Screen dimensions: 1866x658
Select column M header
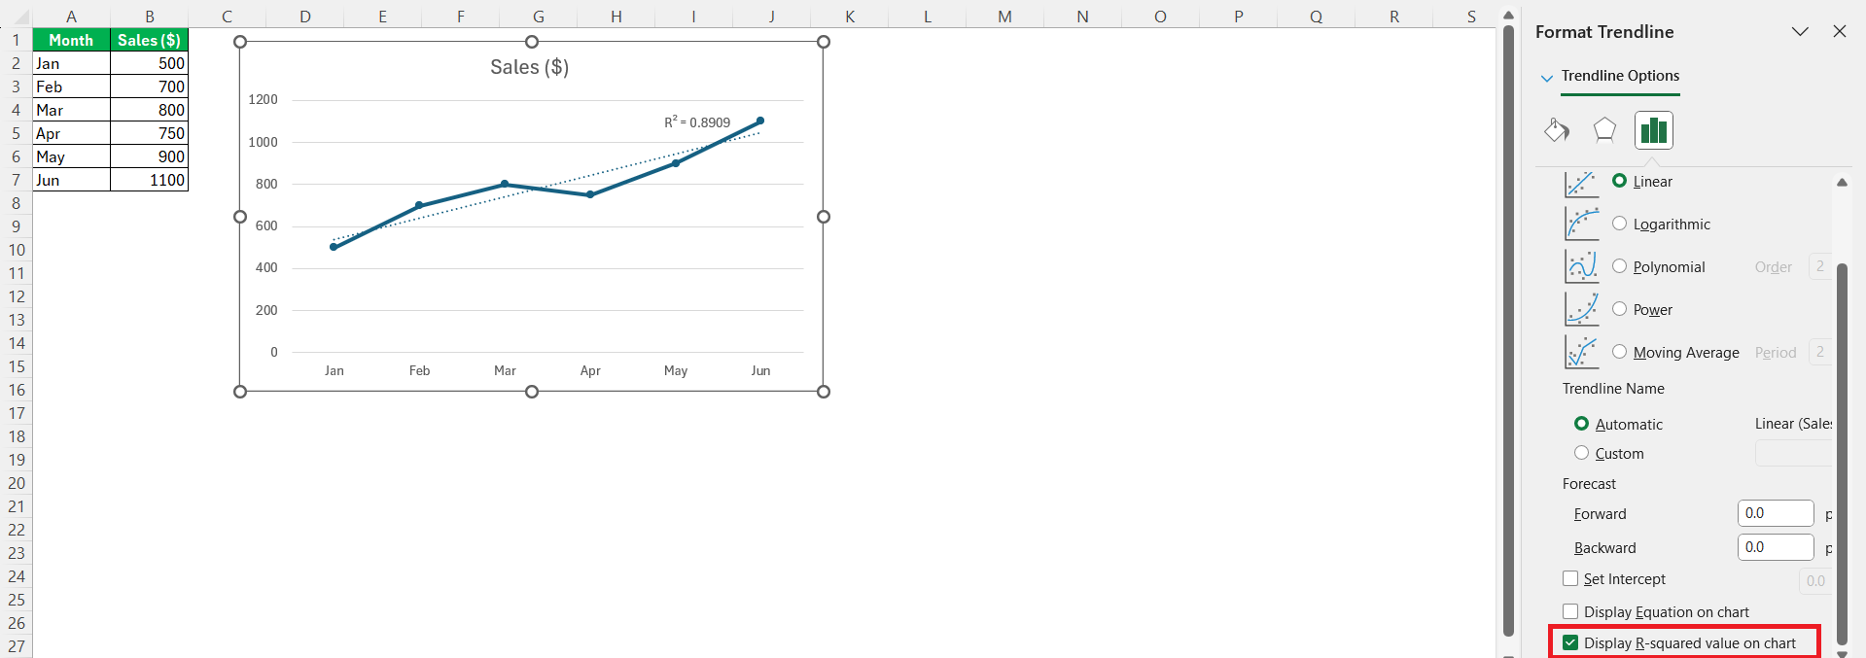tap(1004, 17)
